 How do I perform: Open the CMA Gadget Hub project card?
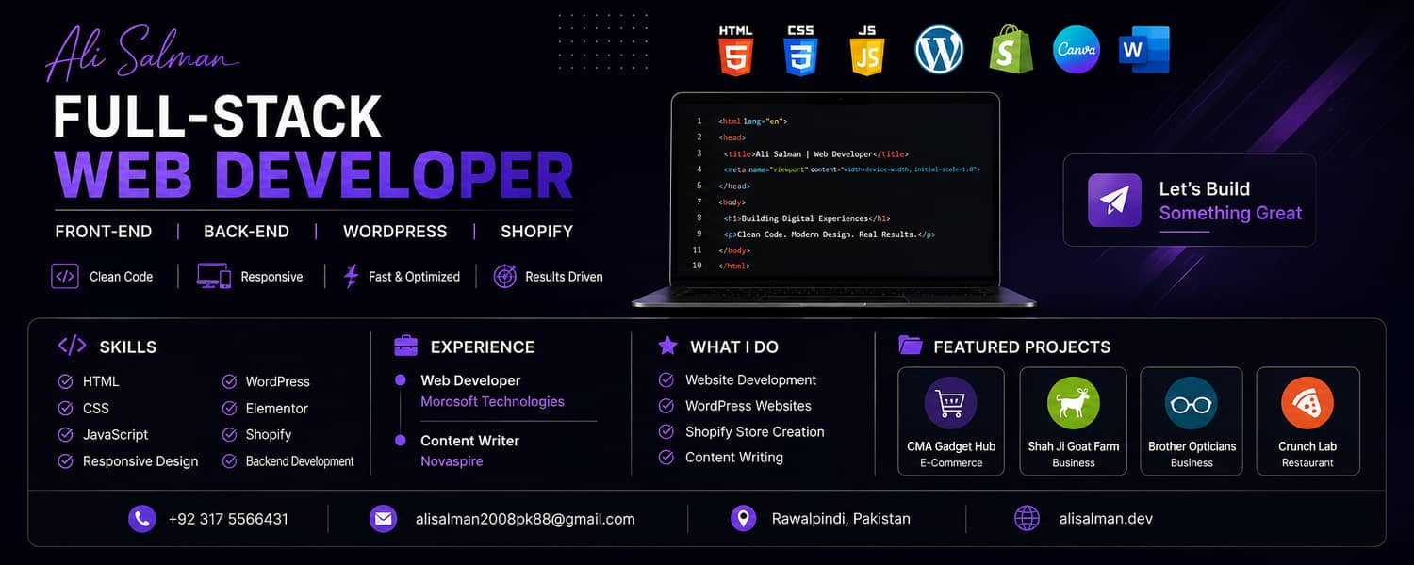[951, 420]
